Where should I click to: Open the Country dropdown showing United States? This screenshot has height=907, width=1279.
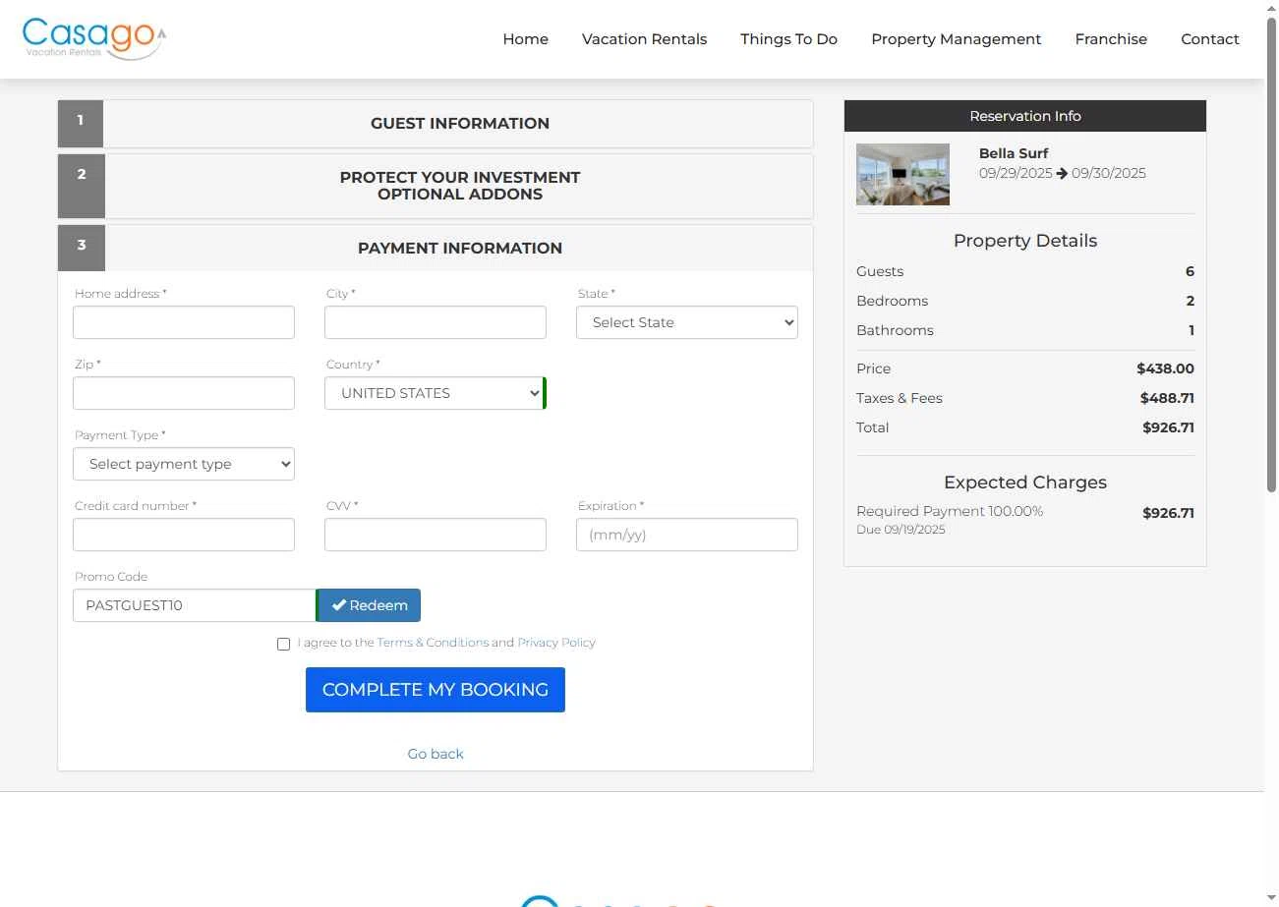pos(434,393)
